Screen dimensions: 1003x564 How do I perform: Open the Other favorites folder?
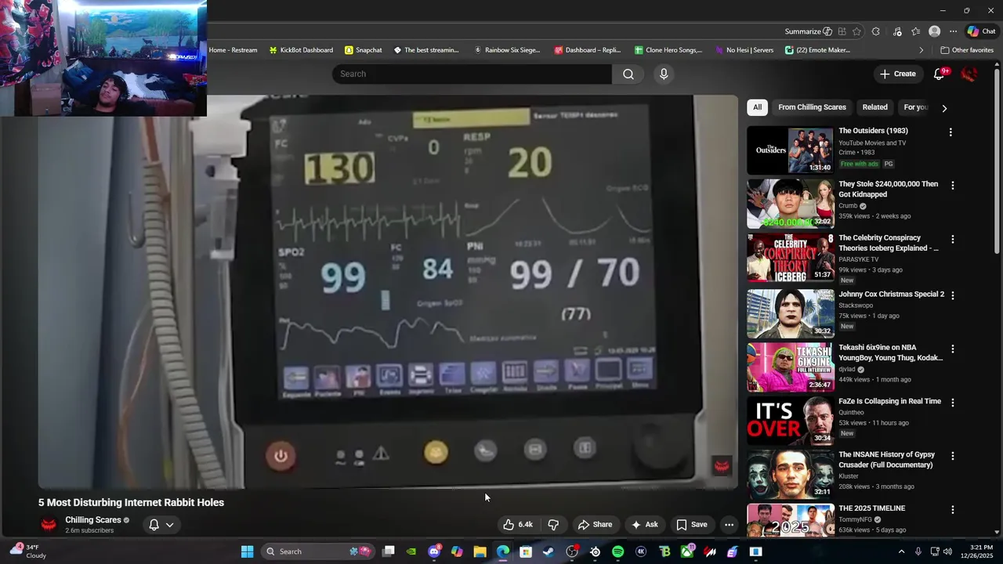click(x=967, y=50)
